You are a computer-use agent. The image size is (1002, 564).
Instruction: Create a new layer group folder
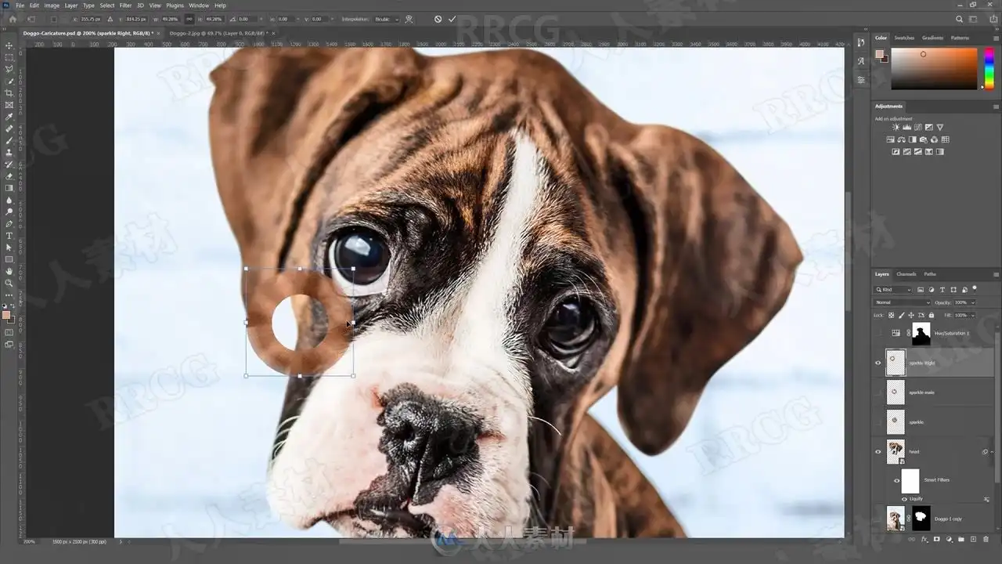961,539
